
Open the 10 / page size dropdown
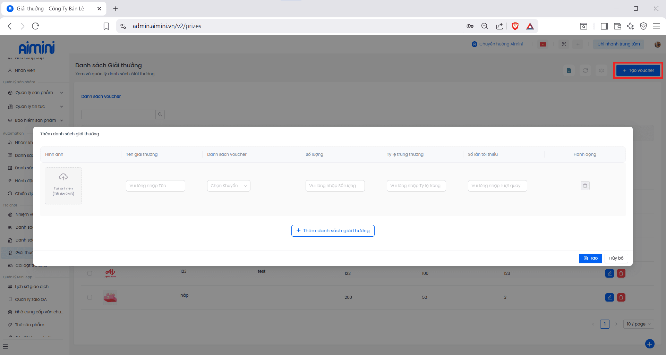pyautogui.click(x=638, y=324)
